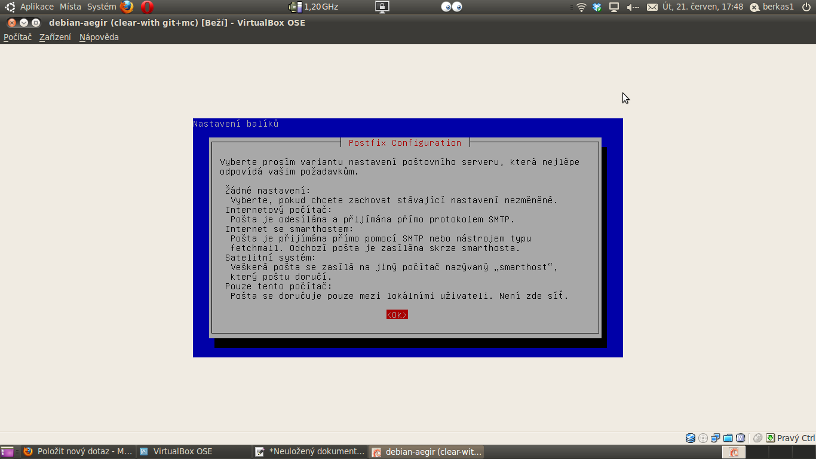The image size is (816, 459).
Task: Switch to Položit nový dotaz Firefox window
Action: pyautogui.click(x=78, y=452)
